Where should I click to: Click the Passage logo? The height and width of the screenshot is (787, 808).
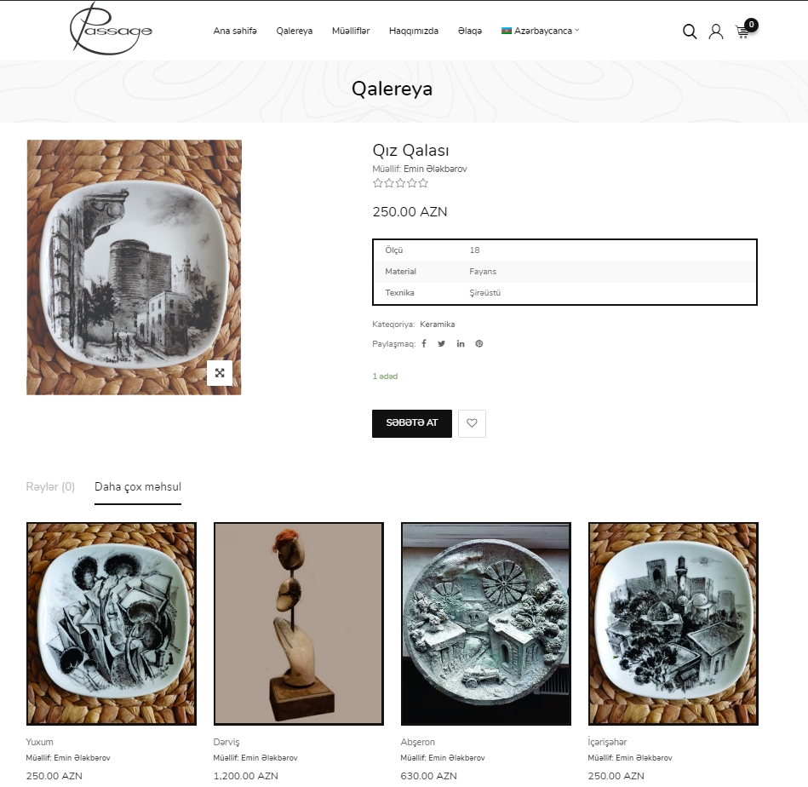(x=111, y=29)
